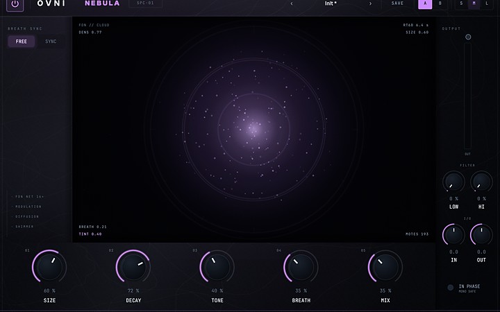
Task: Click the MOTES 193 readout
Action: 417,234
